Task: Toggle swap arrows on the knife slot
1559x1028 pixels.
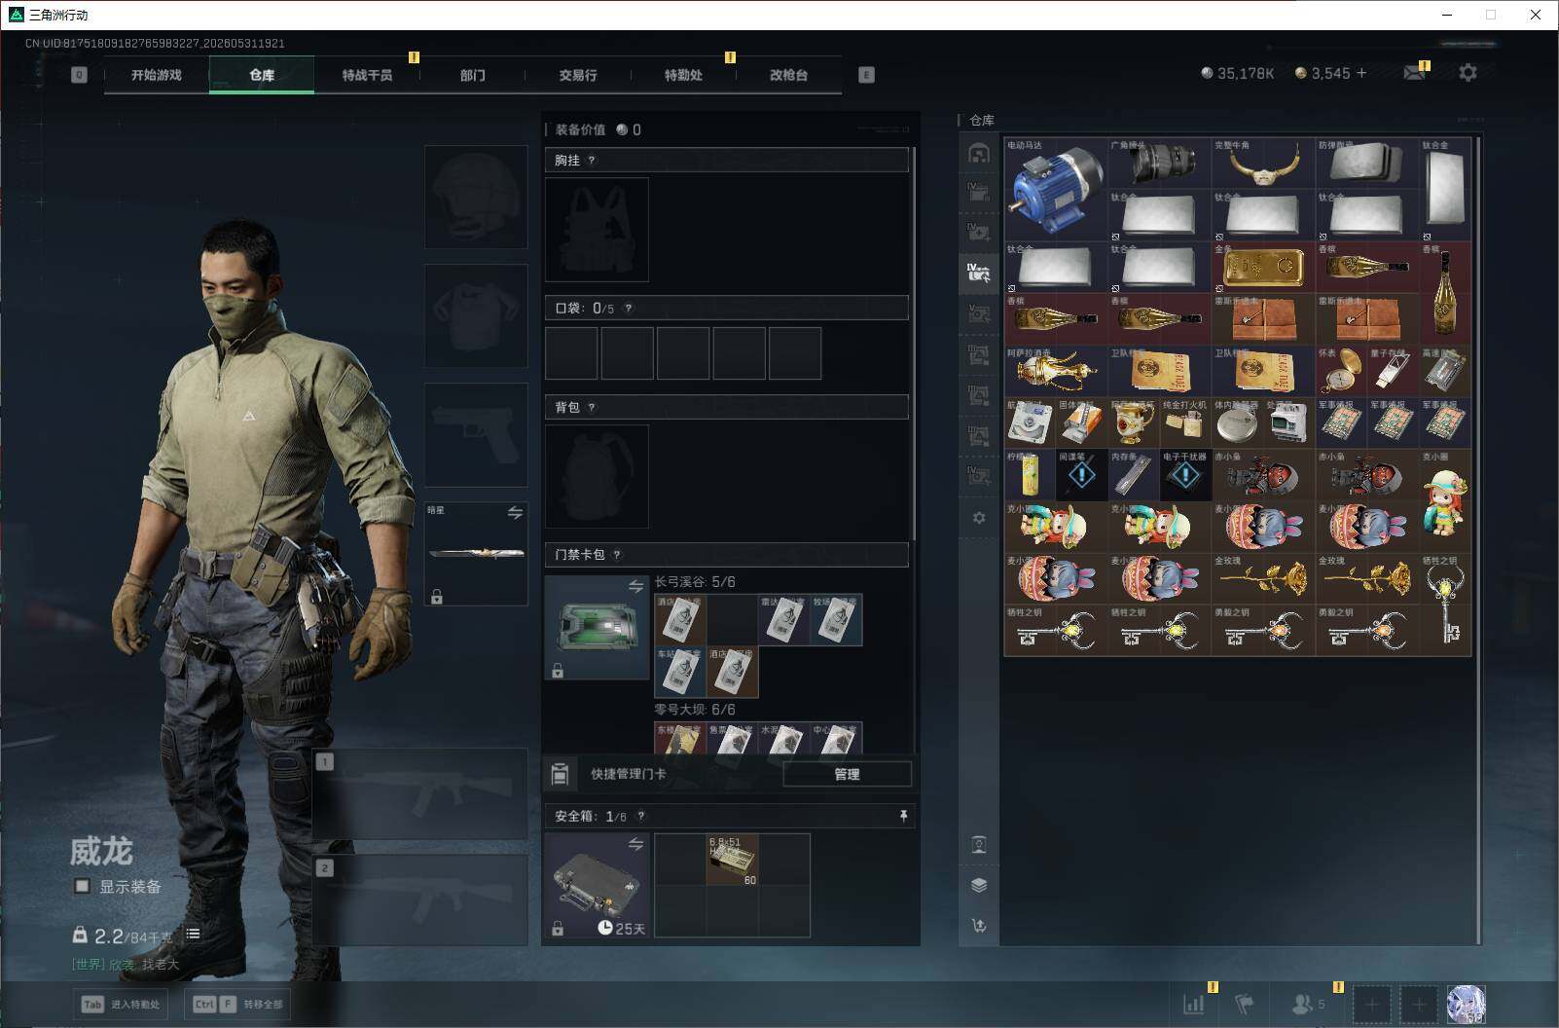Action: click(x=515, y=513)
